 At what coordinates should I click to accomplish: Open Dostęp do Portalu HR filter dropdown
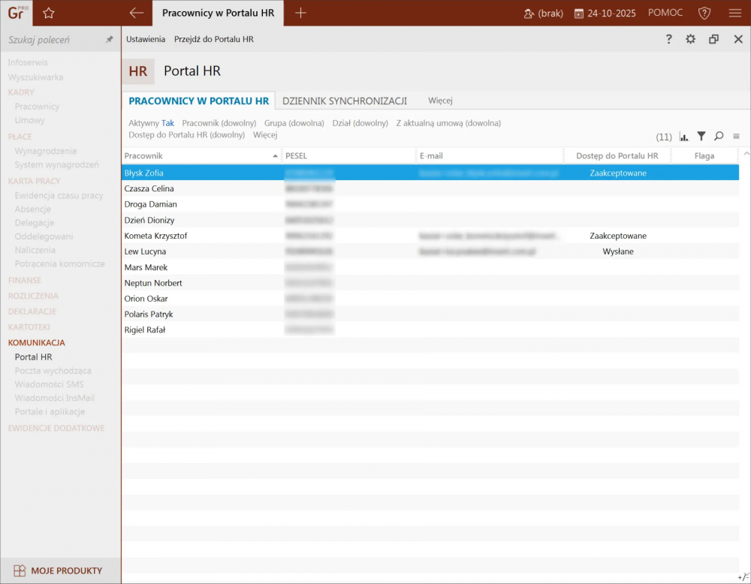[x=186, y=135]
